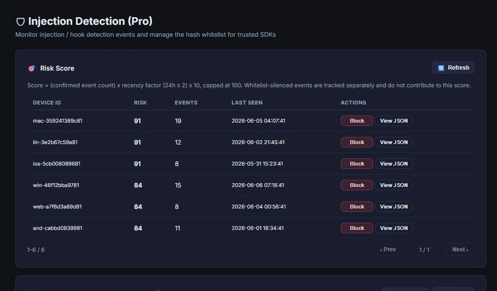The height and width of the screenshot is (291, 497).
Task: Click events count 11
Action: coord(177,229)
